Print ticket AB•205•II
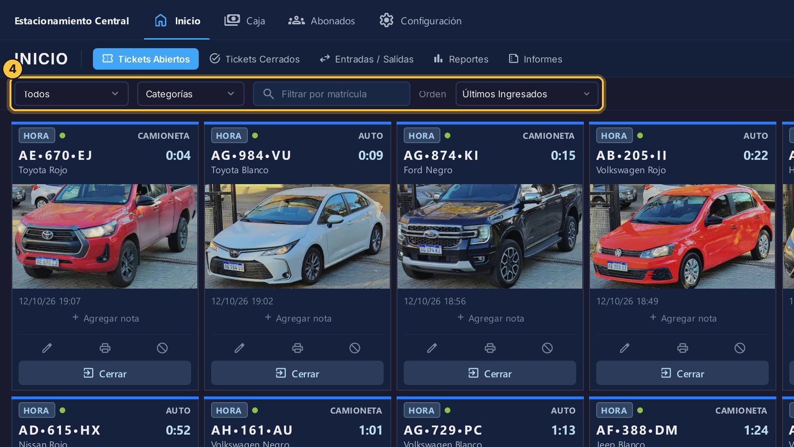Screen dimensions: 794x447 [682, 348]
